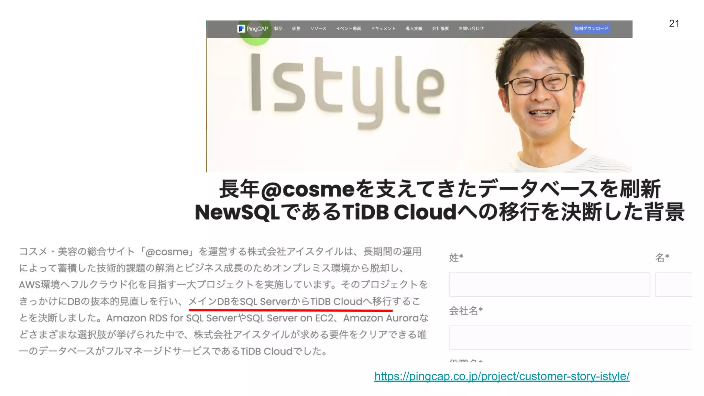This screenshot has width=704, height=396.
Task: Open the pingcap.co.jp customer-story-istyle link
Action: tap(502, 376)
